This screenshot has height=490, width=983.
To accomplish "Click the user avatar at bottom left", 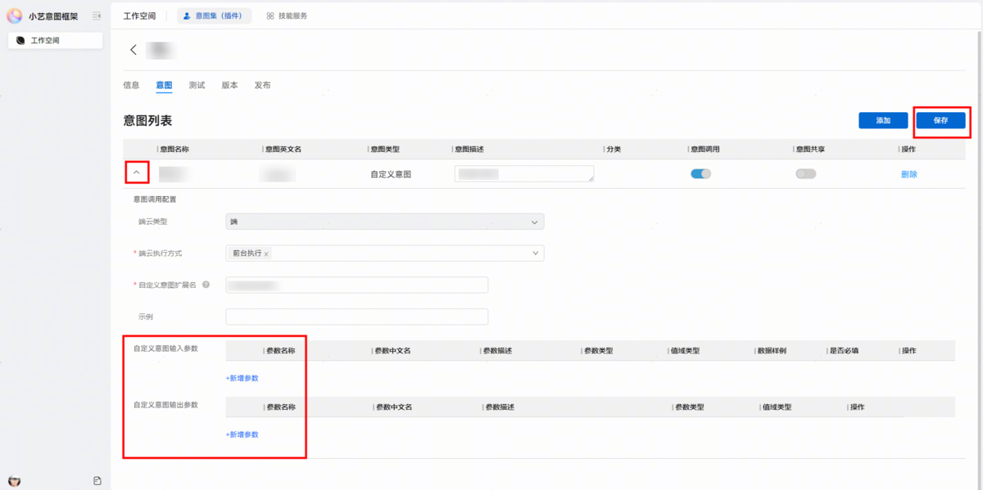I will (14, 480).
